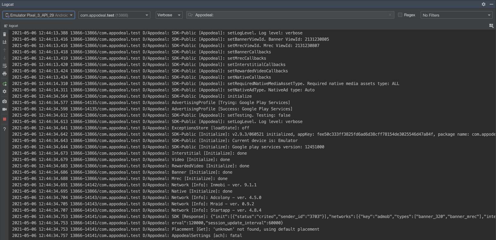This screenshot has width=496, height=240.
Task: Open help with question mark icon
Action: [x=5, y=129]
